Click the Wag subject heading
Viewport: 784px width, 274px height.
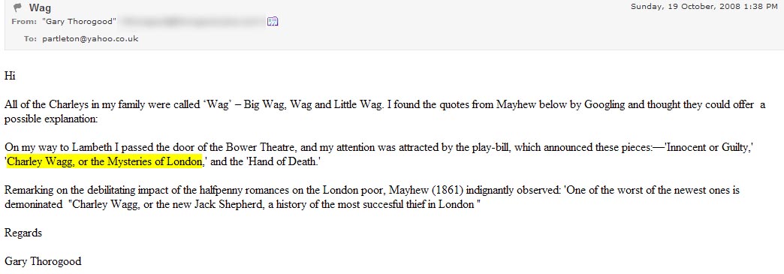(40, 8)
